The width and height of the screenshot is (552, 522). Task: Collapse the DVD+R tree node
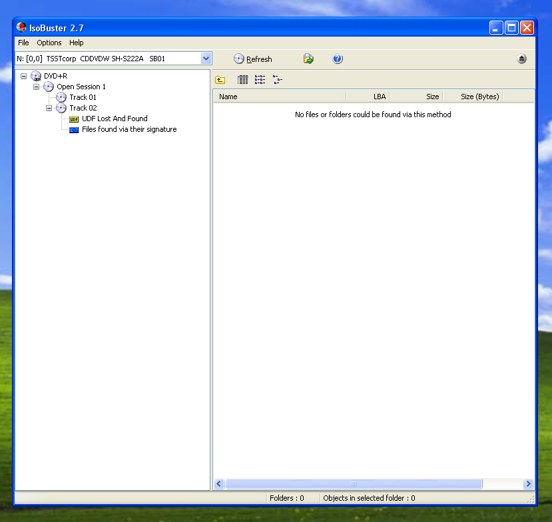pos(23,76)
